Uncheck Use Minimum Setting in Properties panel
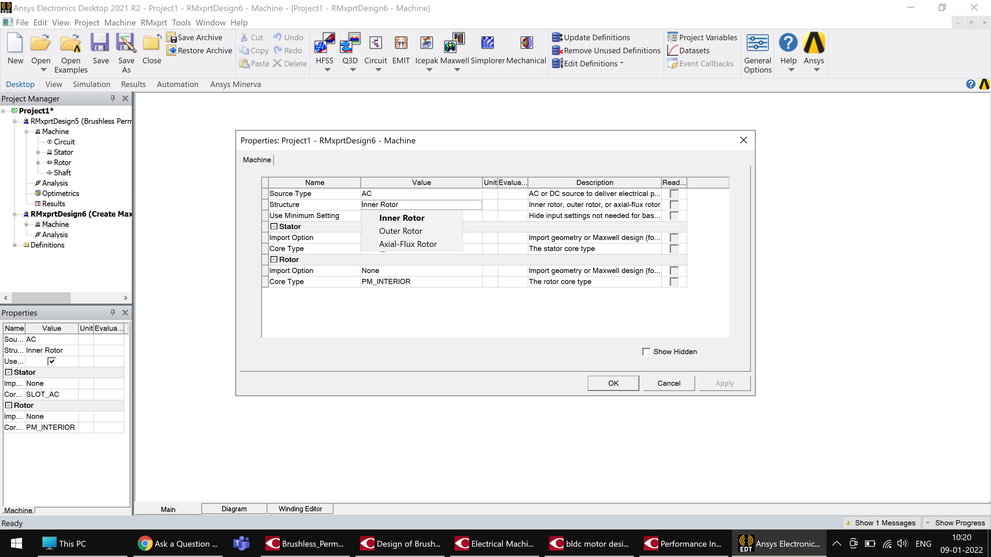The width and height of the screenshot is (991, 557). 52,361
